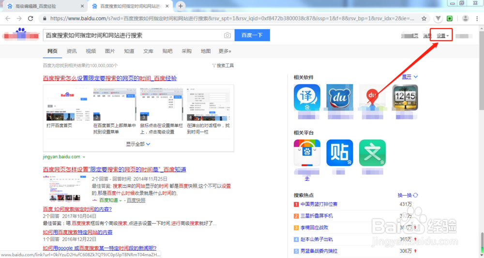Viewport: 484px width, 258px height.
Task: Open the shopping bag platform icon
Action: tap(307, 153)
